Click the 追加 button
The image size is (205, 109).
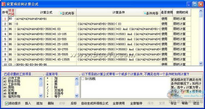pos(39,103)
